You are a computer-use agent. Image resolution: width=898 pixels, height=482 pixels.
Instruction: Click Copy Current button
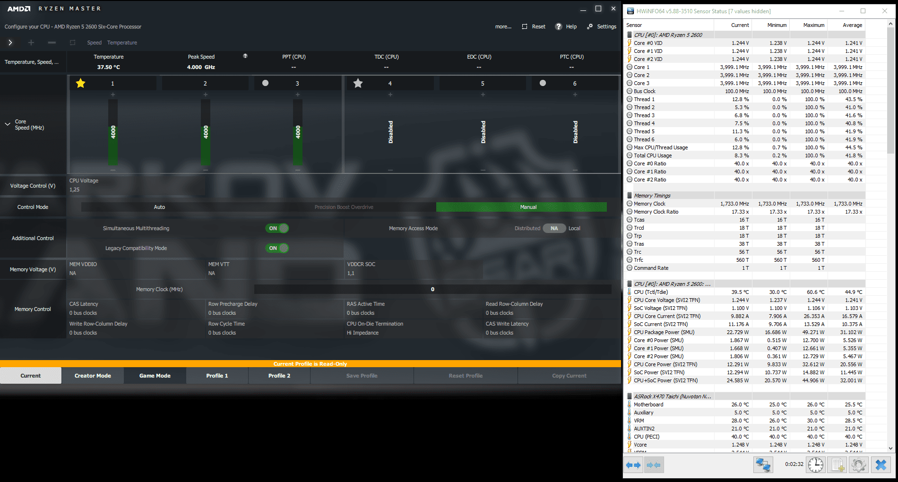(x=569, y=376)
